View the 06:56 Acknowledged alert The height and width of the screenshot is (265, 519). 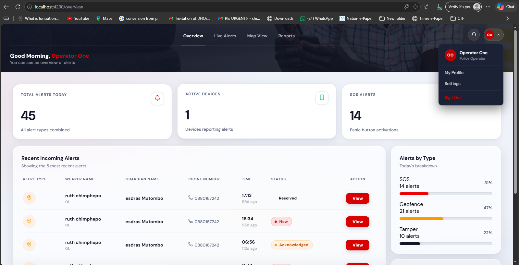[x=357, y=245]
